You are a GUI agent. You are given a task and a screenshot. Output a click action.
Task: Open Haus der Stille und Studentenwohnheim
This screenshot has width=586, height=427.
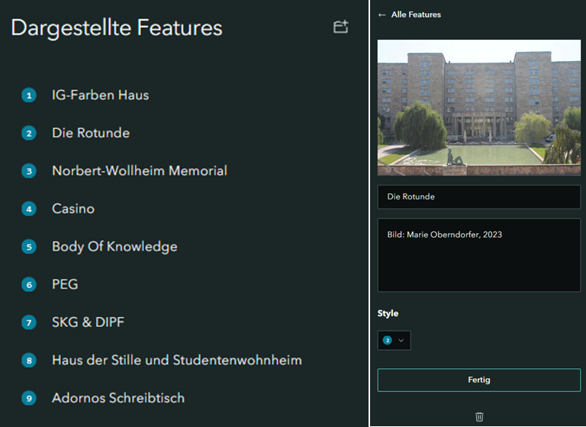point(176,360)
